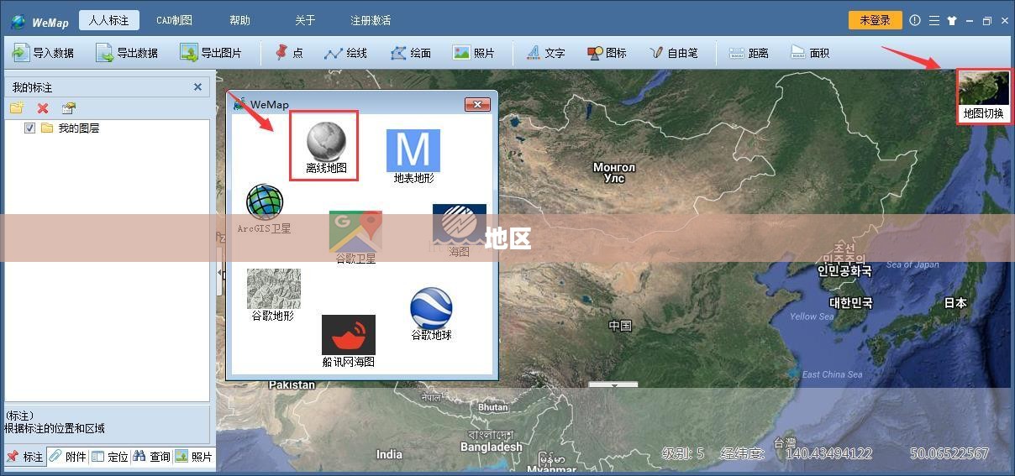The width and height of the screenshot is (1015, 476).
Task: Choose ArcGIS卫星 map source
Action: point(264,210)
